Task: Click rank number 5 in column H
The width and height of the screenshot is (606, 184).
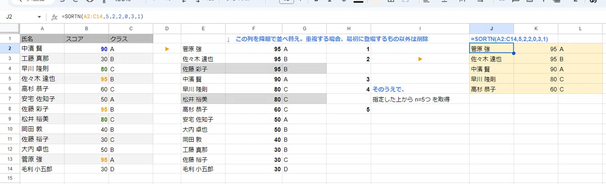Action: [x=348, y=110]
